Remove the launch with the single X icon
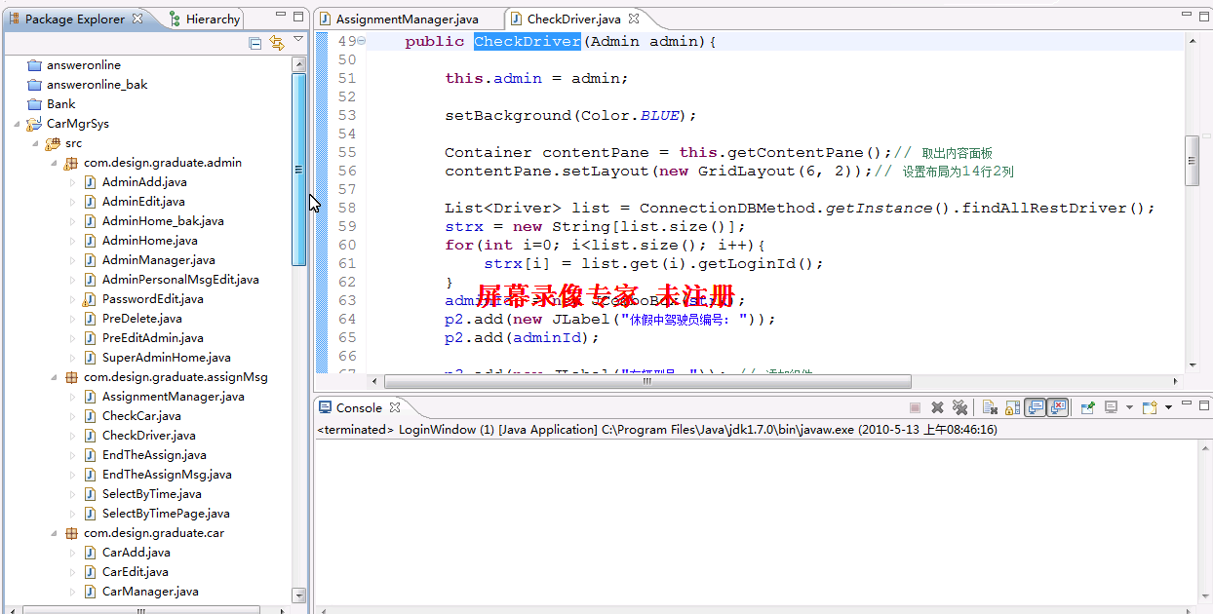 [x=937, y=407]
